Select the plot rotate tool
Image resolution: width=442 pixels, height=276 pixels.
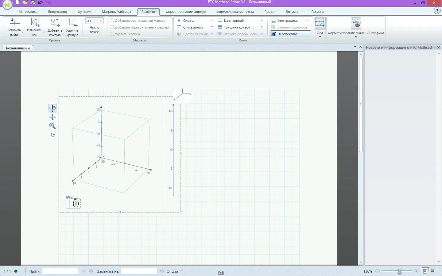coord(52,108)
